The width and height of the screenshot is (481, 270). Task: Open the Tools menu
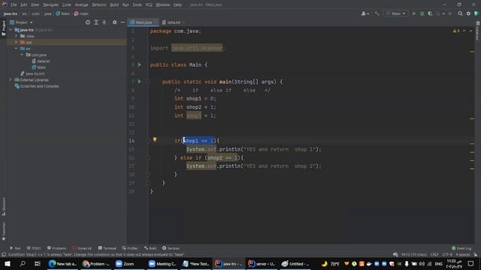(x=137, y=5)
